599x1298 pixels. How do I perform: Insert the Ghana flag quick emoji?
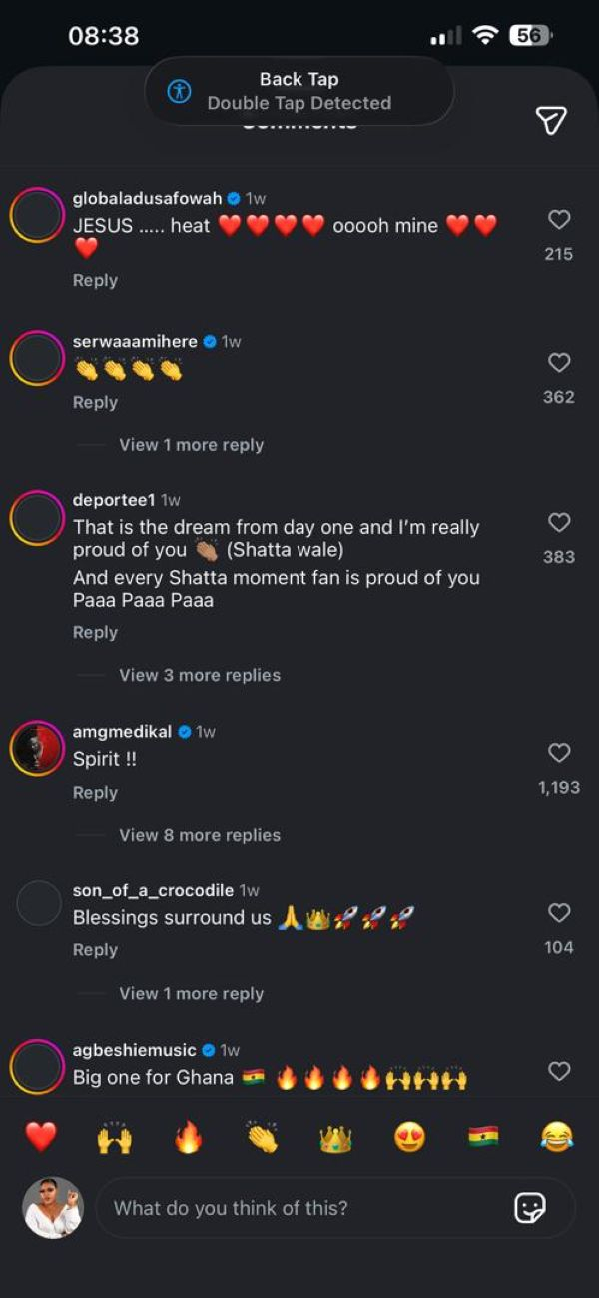[x=483, y=1137]
